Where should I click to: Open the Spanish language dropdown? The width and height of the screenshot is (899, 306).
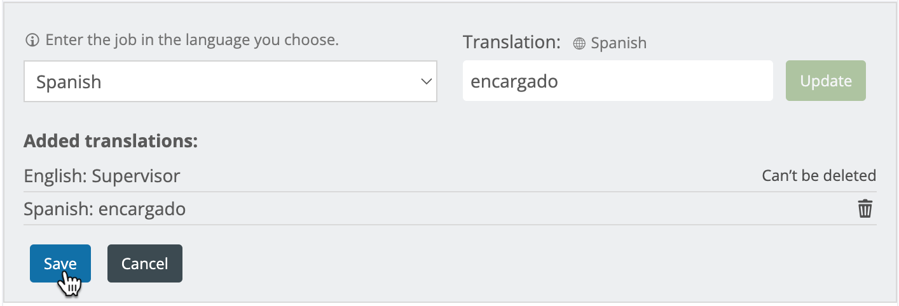click(230, 81)
